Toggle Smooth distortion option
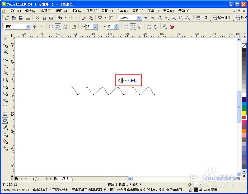The height and width of the screenshot is (194, 248). pyautogui.click(x=133, y=27)
